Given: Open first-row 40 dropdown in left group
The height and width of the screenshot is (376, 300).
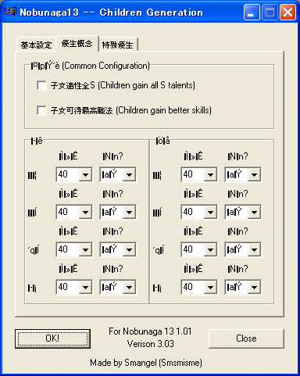Looking at the screenshot, I should pos(74,174).
